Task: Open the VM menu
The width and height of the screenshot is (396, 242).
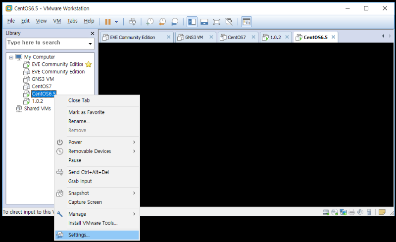Action: pos(57,21)
